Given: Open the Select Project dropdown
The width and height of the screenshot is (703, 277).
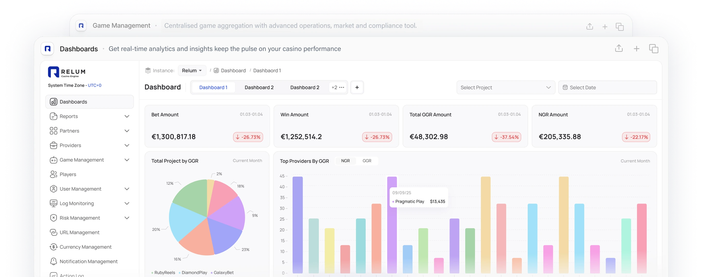Looking at the screenshot, I should pyautogui.click(x=506, y=87).
